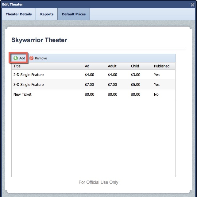Click the Child column header

click(135, 66)
